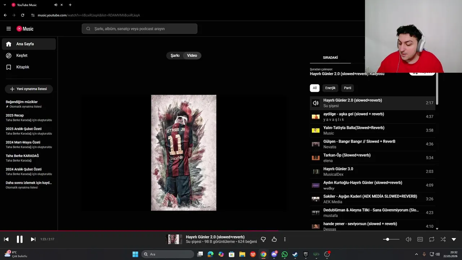Open Ana Sayfa in sidebar
Image resolution: width=462 pixels, height=260 pixels.
click(29, 44)
